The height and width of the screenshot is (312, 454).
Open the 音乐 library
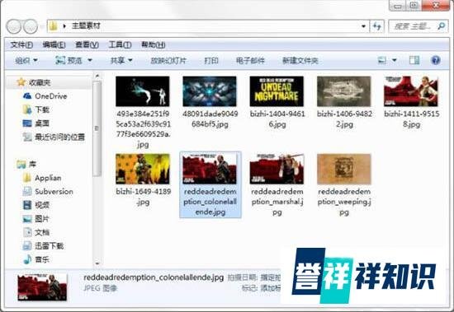pyautogui.click(x=35, y=259)
